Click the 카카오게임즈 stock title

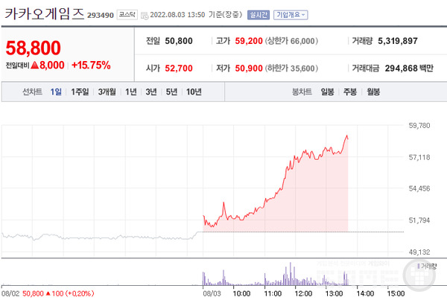45,13
